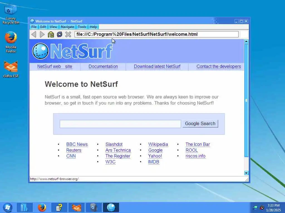Select Mozilla Firefox desktop icon

[x=11, y=42]
